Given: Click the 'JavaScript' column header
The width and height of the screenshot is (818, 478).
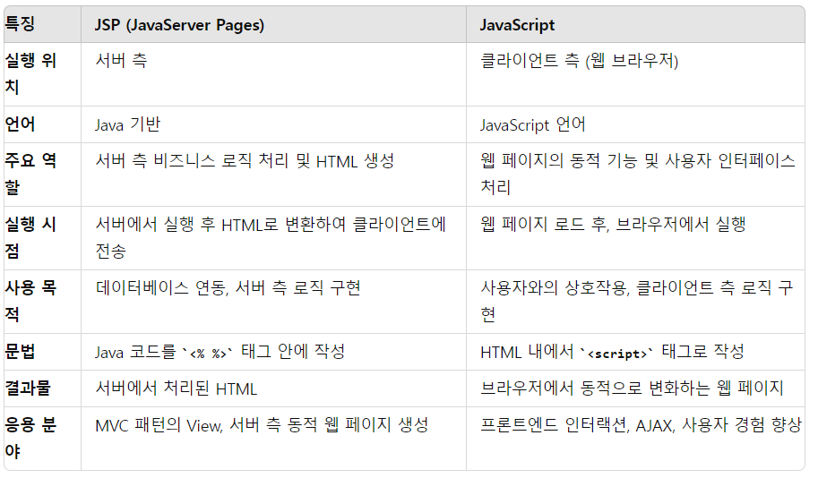Looking at the screenshot, I should 635,24.
